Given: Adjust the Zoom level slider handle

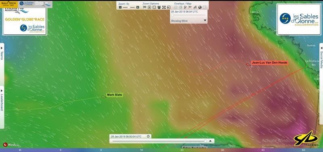Looking at the screenshot, I should pyautogui.click(x=129, y=7).
